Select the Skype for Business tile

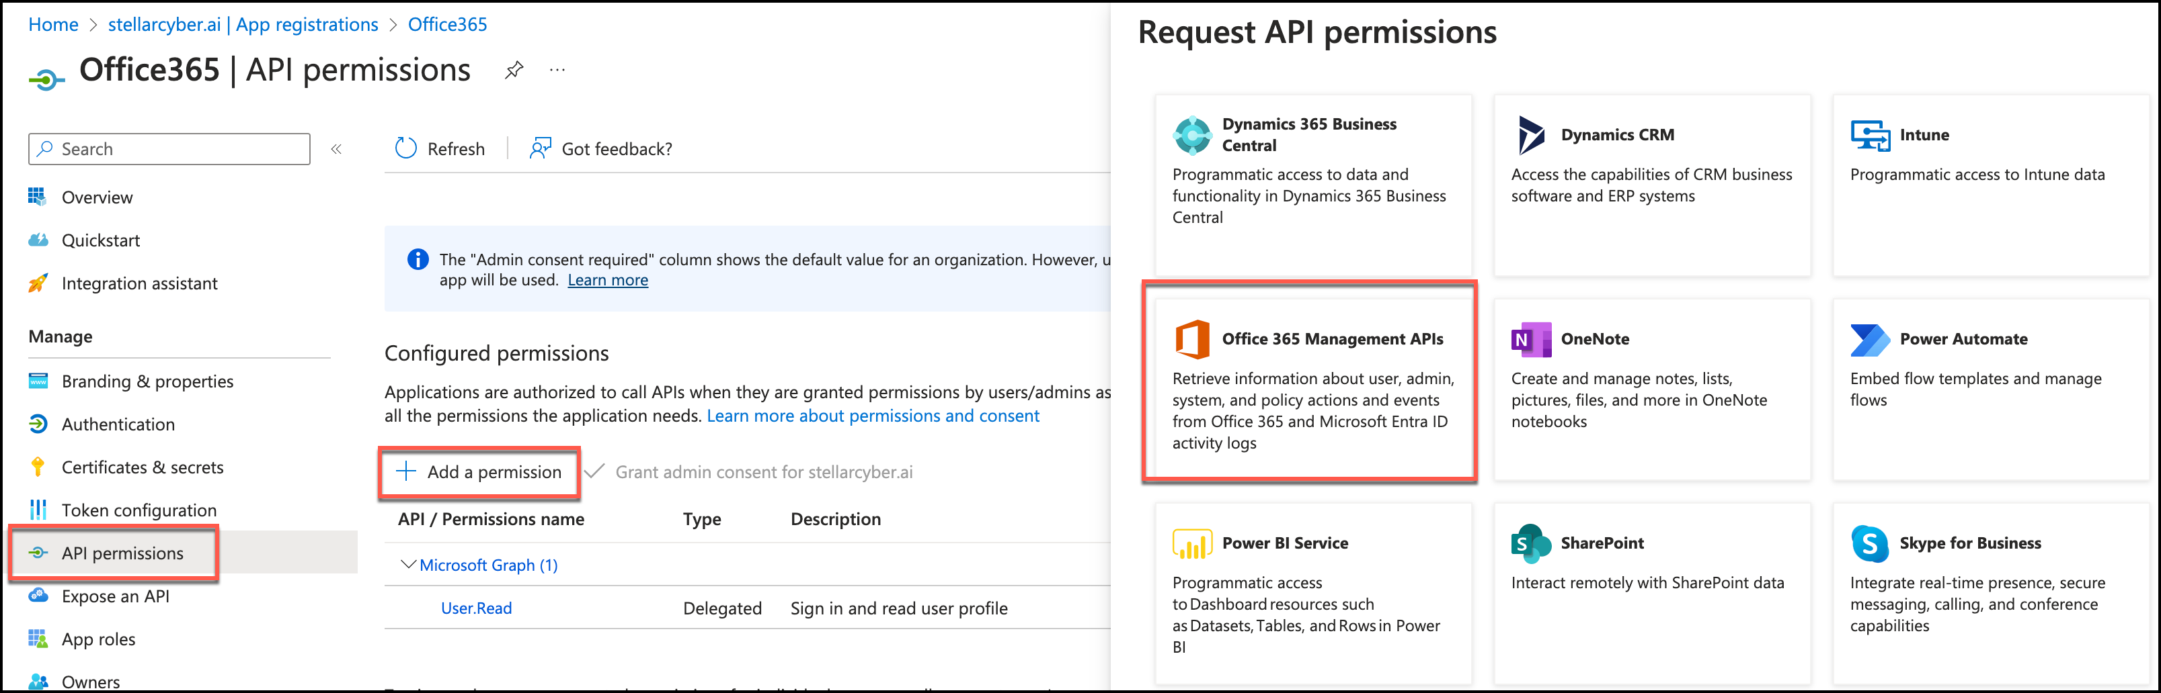(x=1988, y=592)
